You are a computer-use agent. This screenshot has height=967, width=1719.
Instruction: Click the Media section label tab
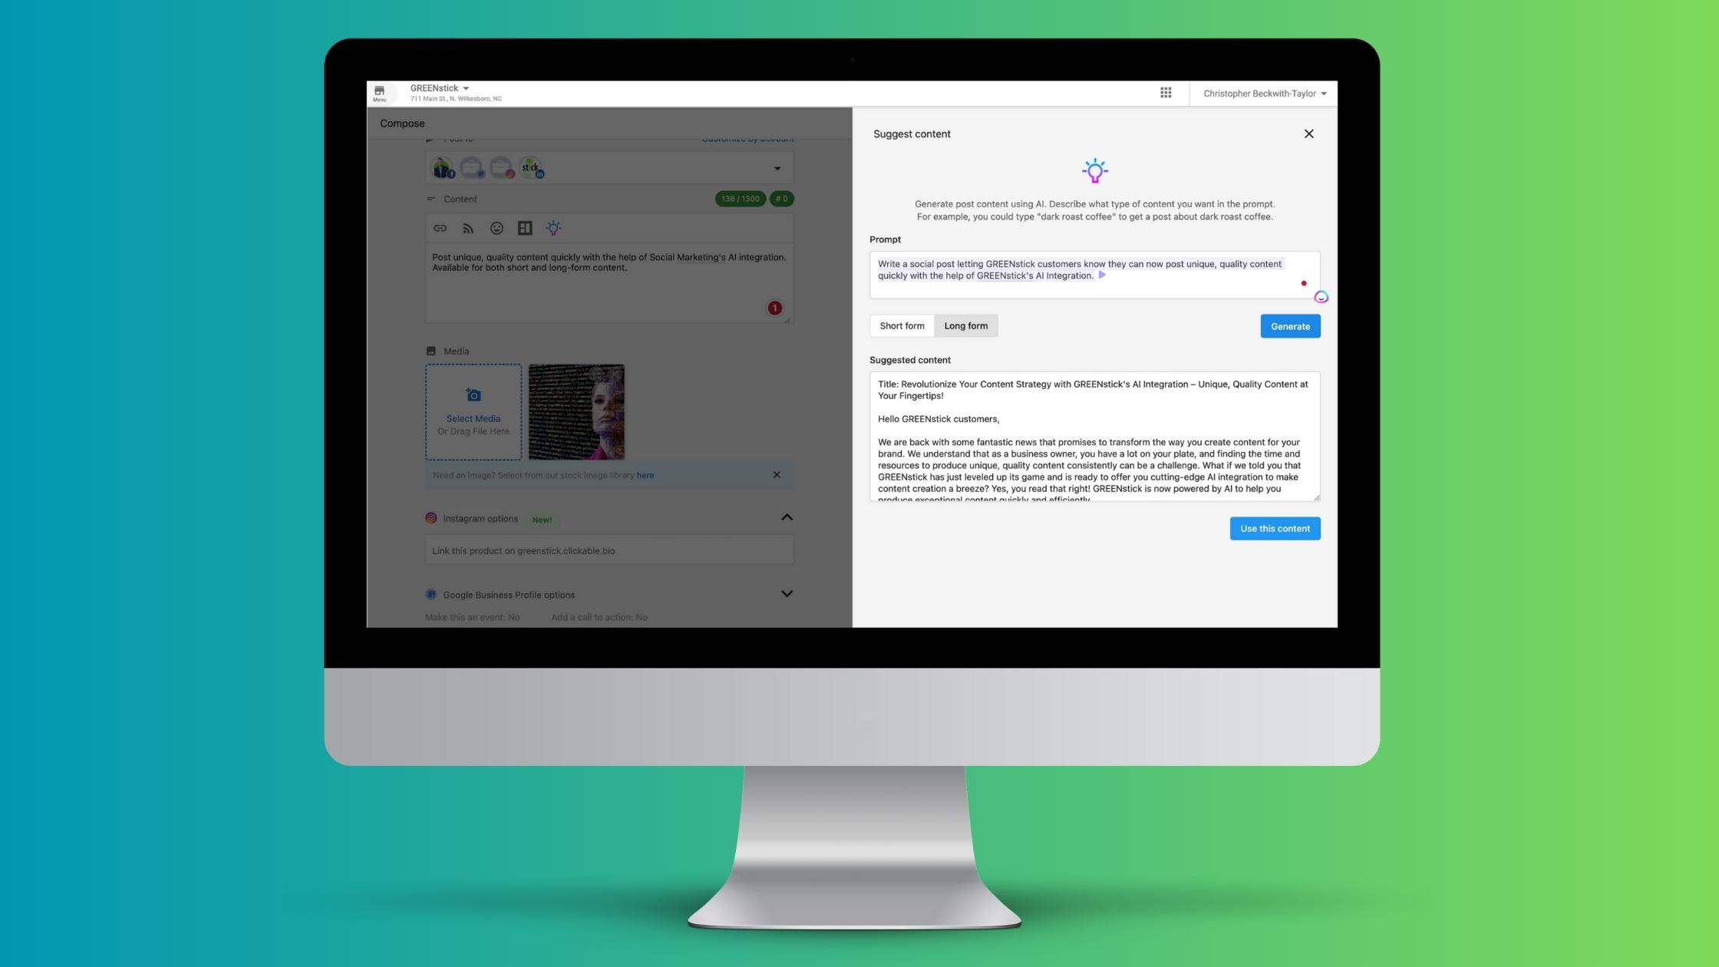point(456,351)
